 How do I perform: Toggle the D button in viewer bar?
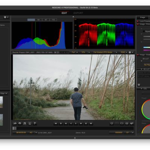[58, 52]
